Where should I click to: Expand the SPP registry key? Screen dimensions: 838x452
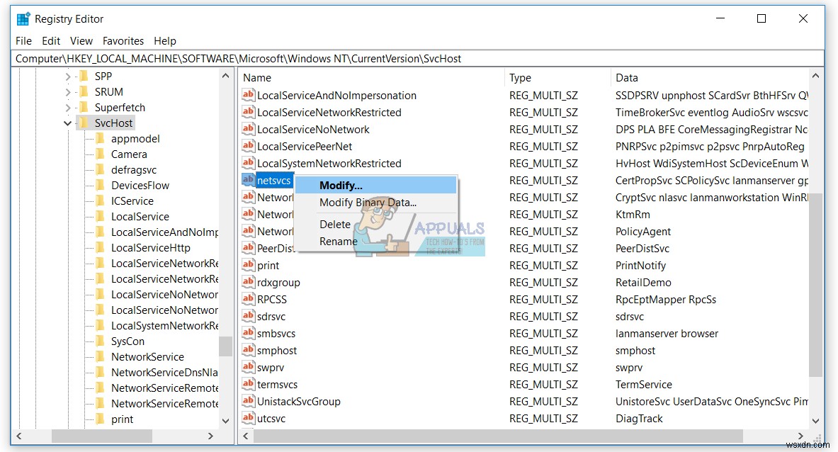[68, 76]
